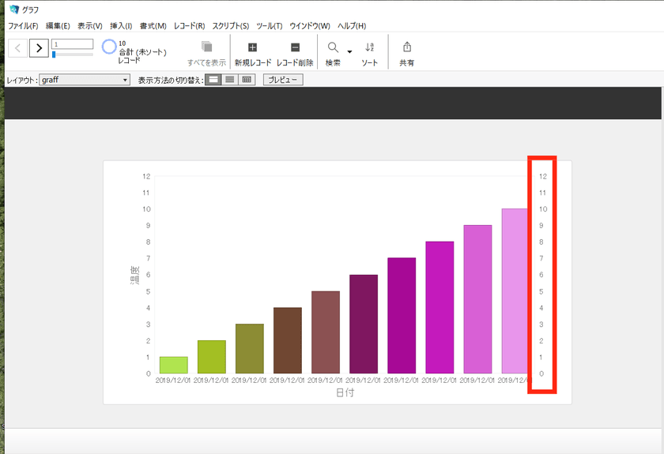Click the Delete Record (レコード削除) icon
Screen dimensions: 664x454
coord(295,47)
